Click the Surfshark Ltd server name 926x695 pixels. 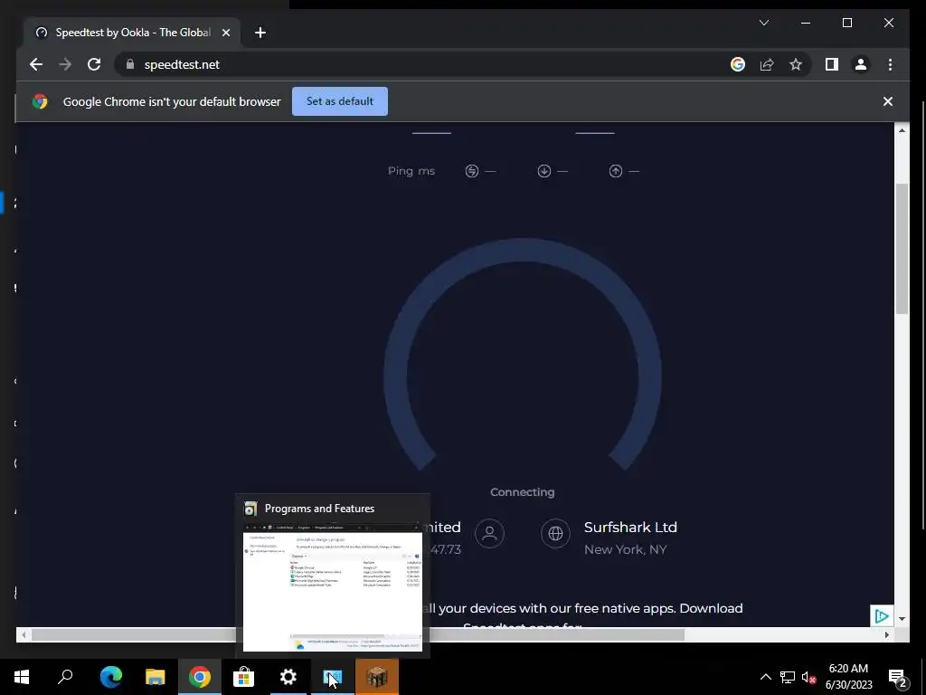tap(630, 528)
